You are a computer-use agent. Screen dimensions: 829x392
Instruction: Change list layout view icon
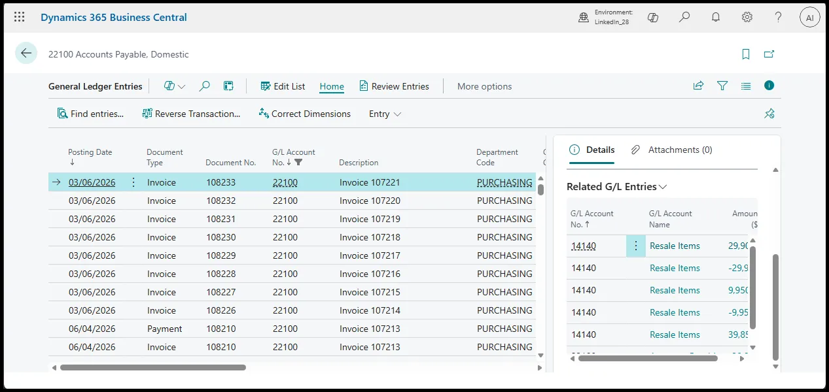click(x=746, y=86)
